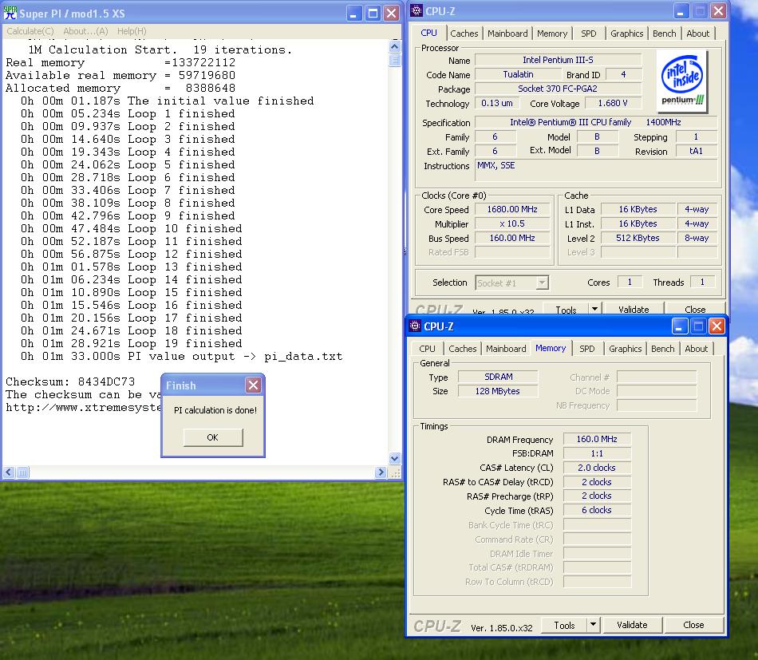Click the Code Name Tualatin field

518,74
